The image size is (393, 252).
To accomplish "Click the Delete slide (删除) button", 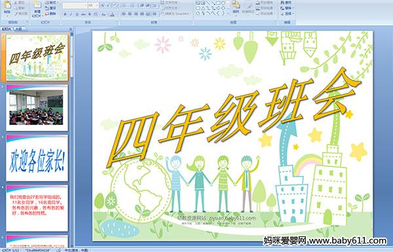I will click(x=51, y=14).
